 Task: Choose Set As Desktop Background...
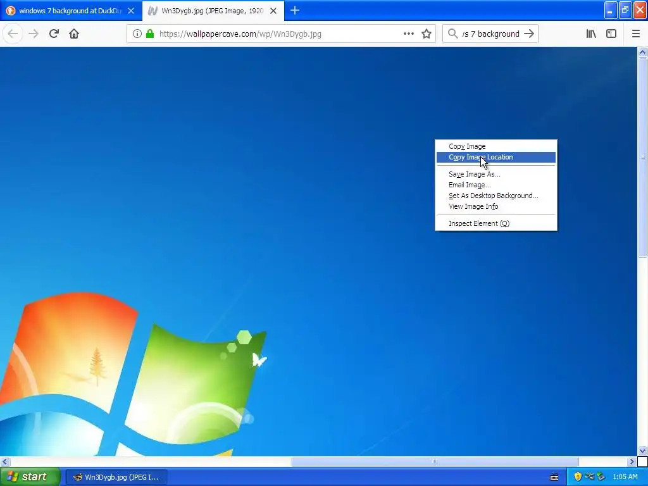point(496,196)
